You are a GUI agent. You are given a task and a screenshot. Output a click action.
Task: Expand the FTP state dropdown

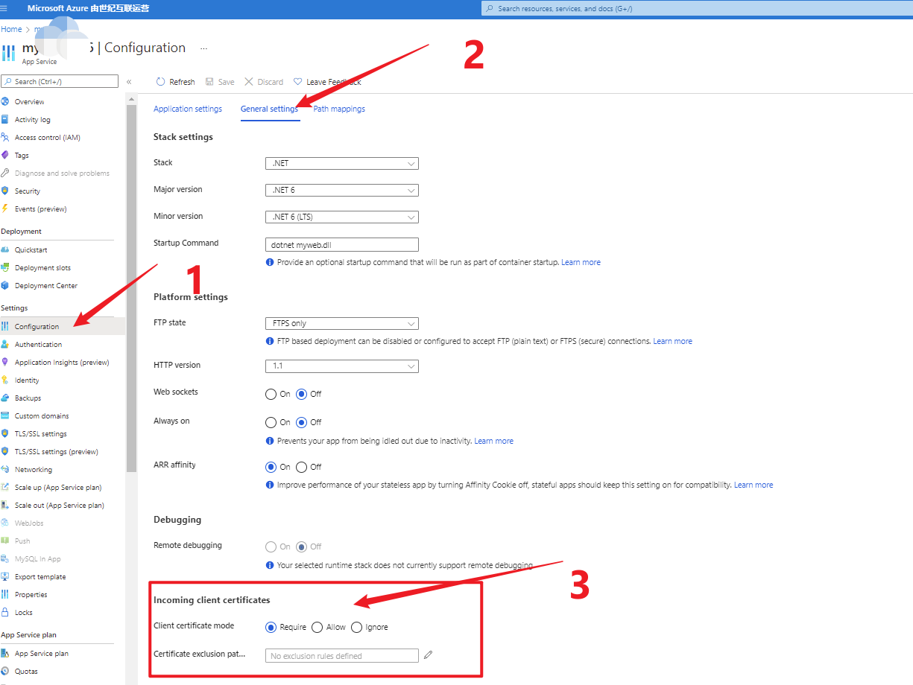pos(341,323)
